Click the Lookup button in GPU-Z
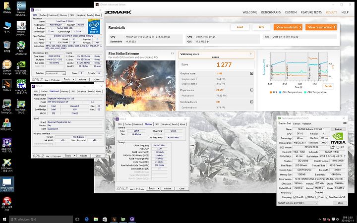Screen dimensions: 357x223 click(x=338, y=129)
